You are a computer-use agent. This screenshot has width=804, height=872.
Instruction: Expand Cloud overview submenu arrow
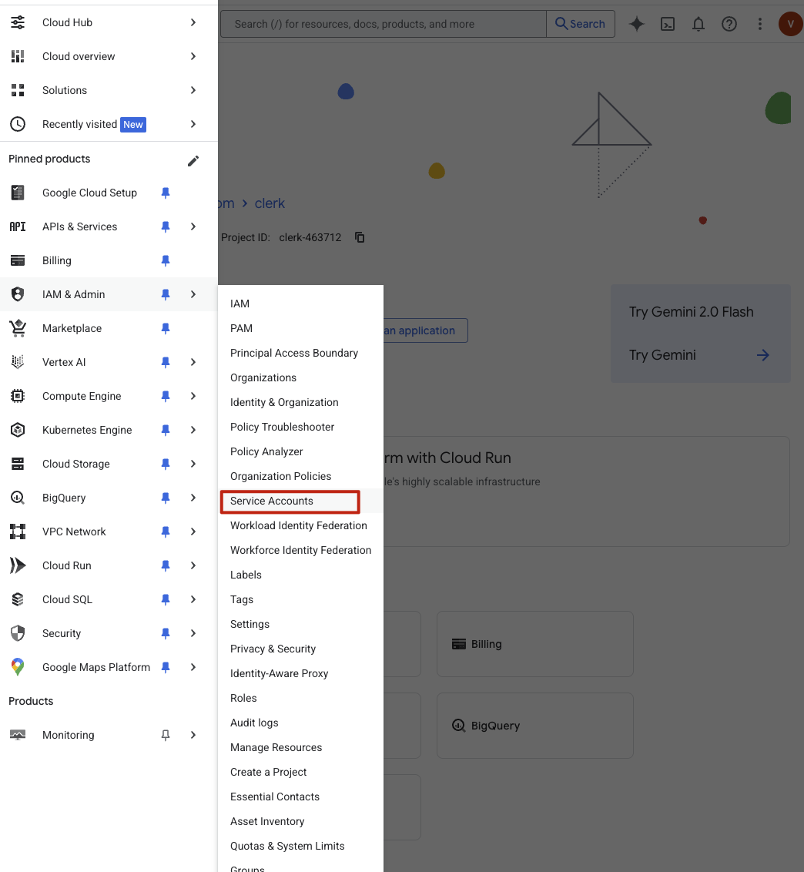(x=193, y=56)
